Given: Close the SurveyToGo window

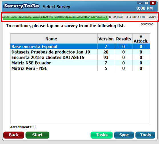Looking at the screenshot, I should click(153, 3).
